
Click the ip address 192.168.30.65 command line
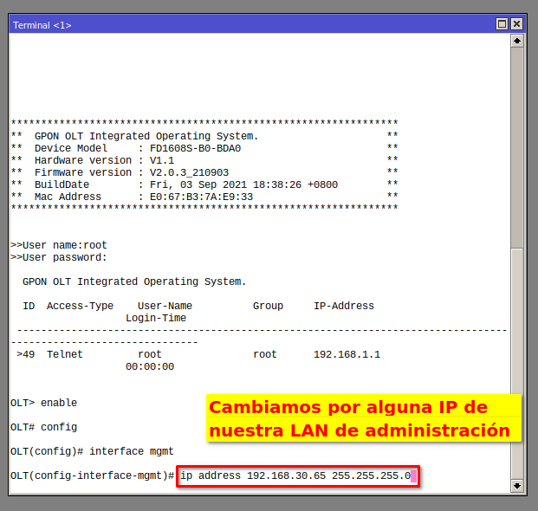[x=295, y=476]
